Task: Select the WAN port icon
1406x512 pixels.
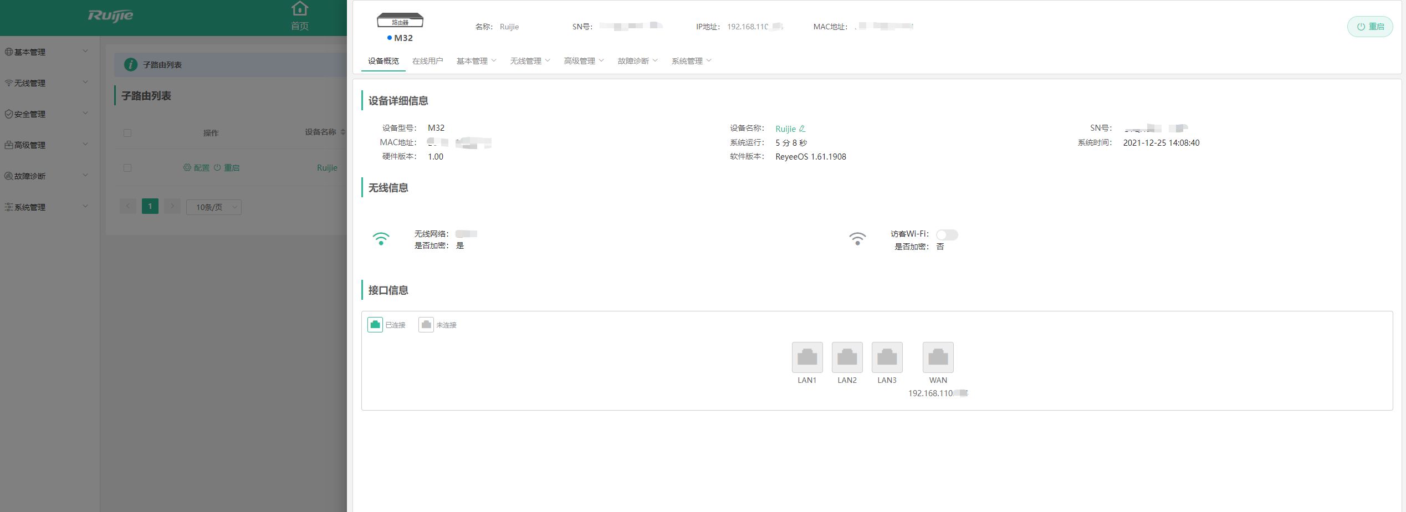Action: 938,357
